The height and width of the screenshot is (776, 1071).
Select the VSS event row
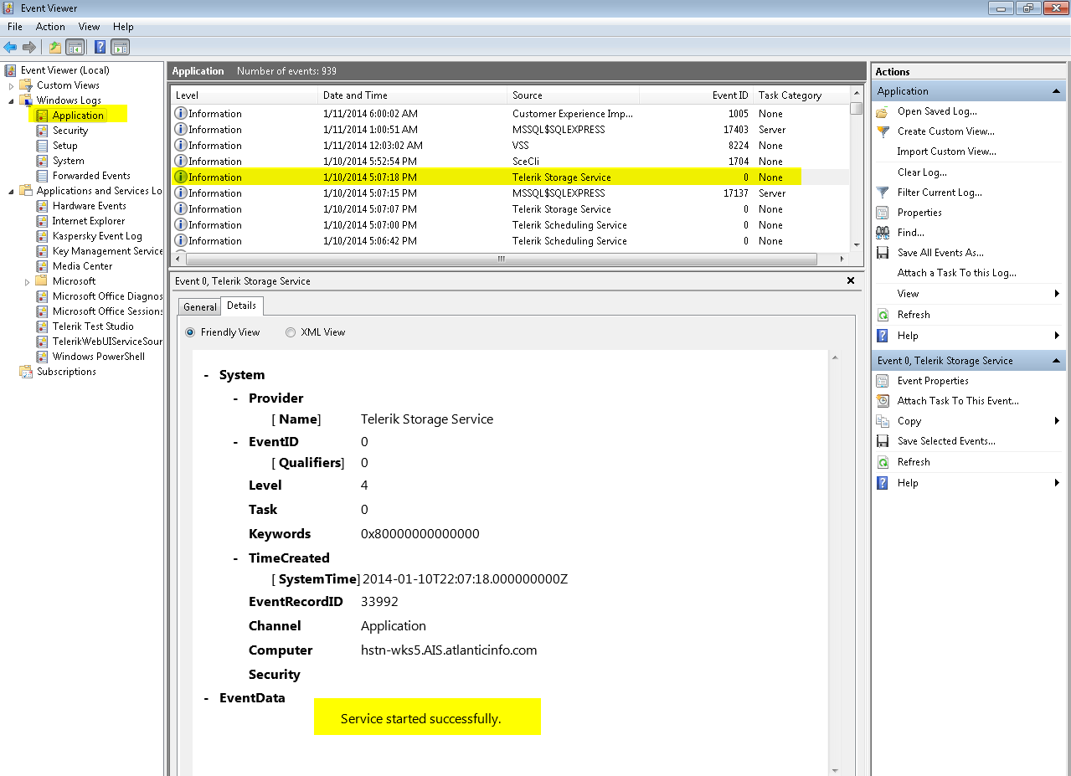click(x=510, y=146)
